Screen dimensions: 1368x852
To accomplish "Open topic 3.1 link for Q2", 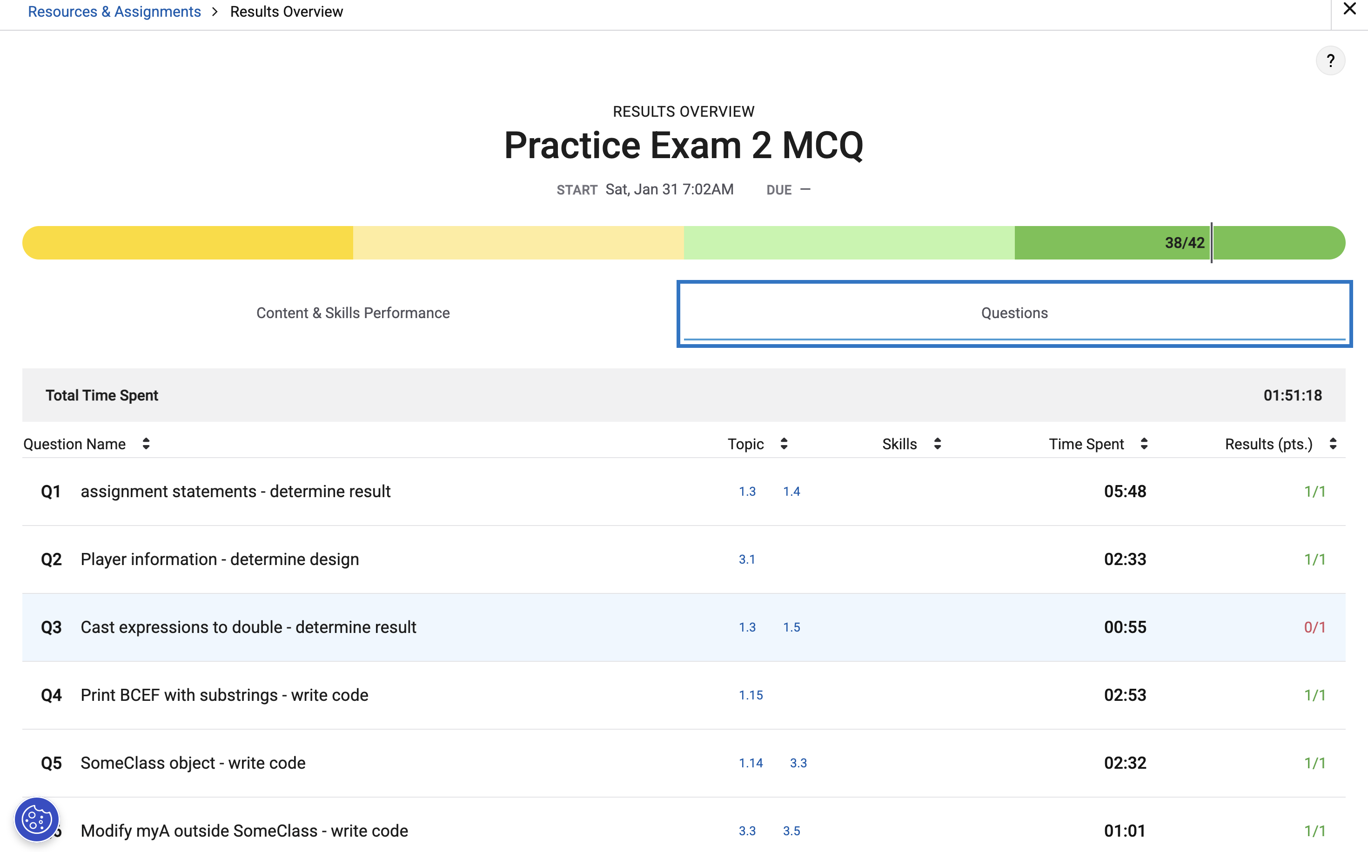I will point(747,559).
